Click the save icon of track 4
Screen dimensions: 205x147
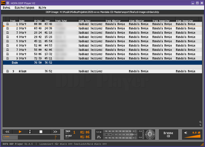point(8,37)
